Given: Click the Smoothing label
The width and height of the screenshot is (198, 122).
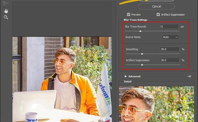Looking at the screenshot, I should 132,49.
